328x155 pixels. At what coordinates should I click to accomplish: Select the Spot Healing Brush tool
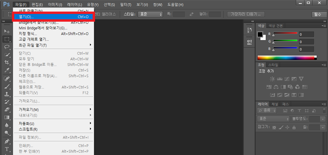7,79
